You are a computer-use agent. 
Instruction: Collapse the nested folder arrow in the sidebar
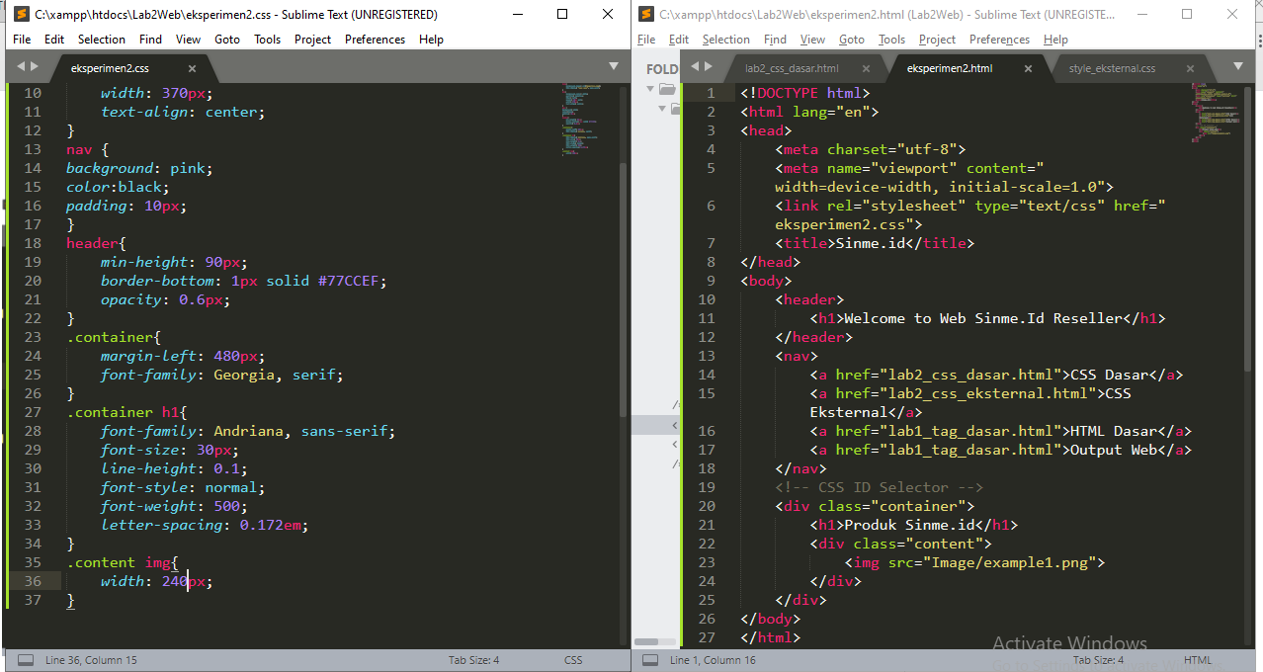point(662,109)
